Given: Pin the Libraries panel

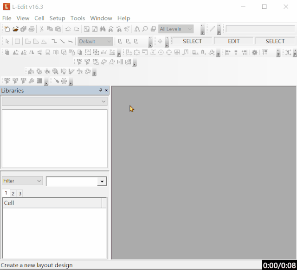Looking at the screenshot, I should pos(101,90).
